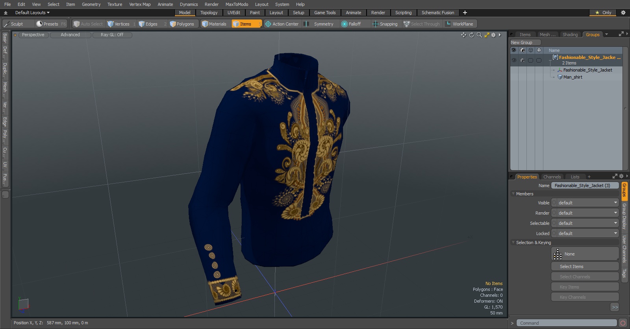Open the Selectable dropdown in Properties
The width and height of the screenshot is (630, 329).
click(x=585, y=223)
